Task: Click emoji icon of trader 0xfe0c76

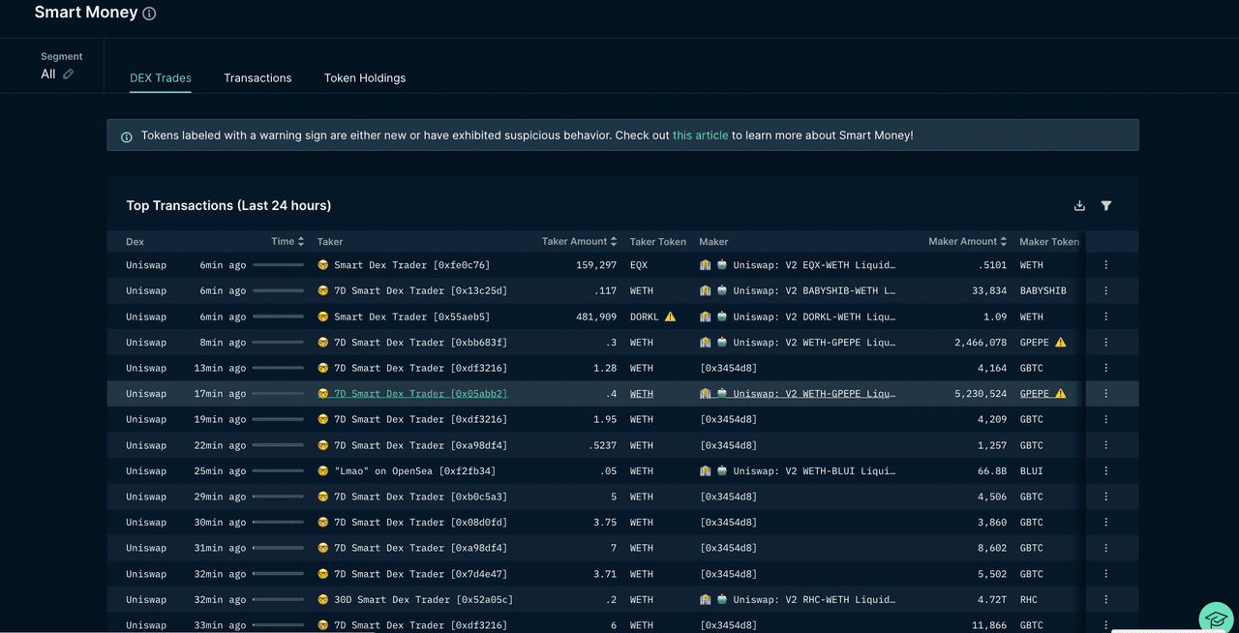Action: point(323,265)
